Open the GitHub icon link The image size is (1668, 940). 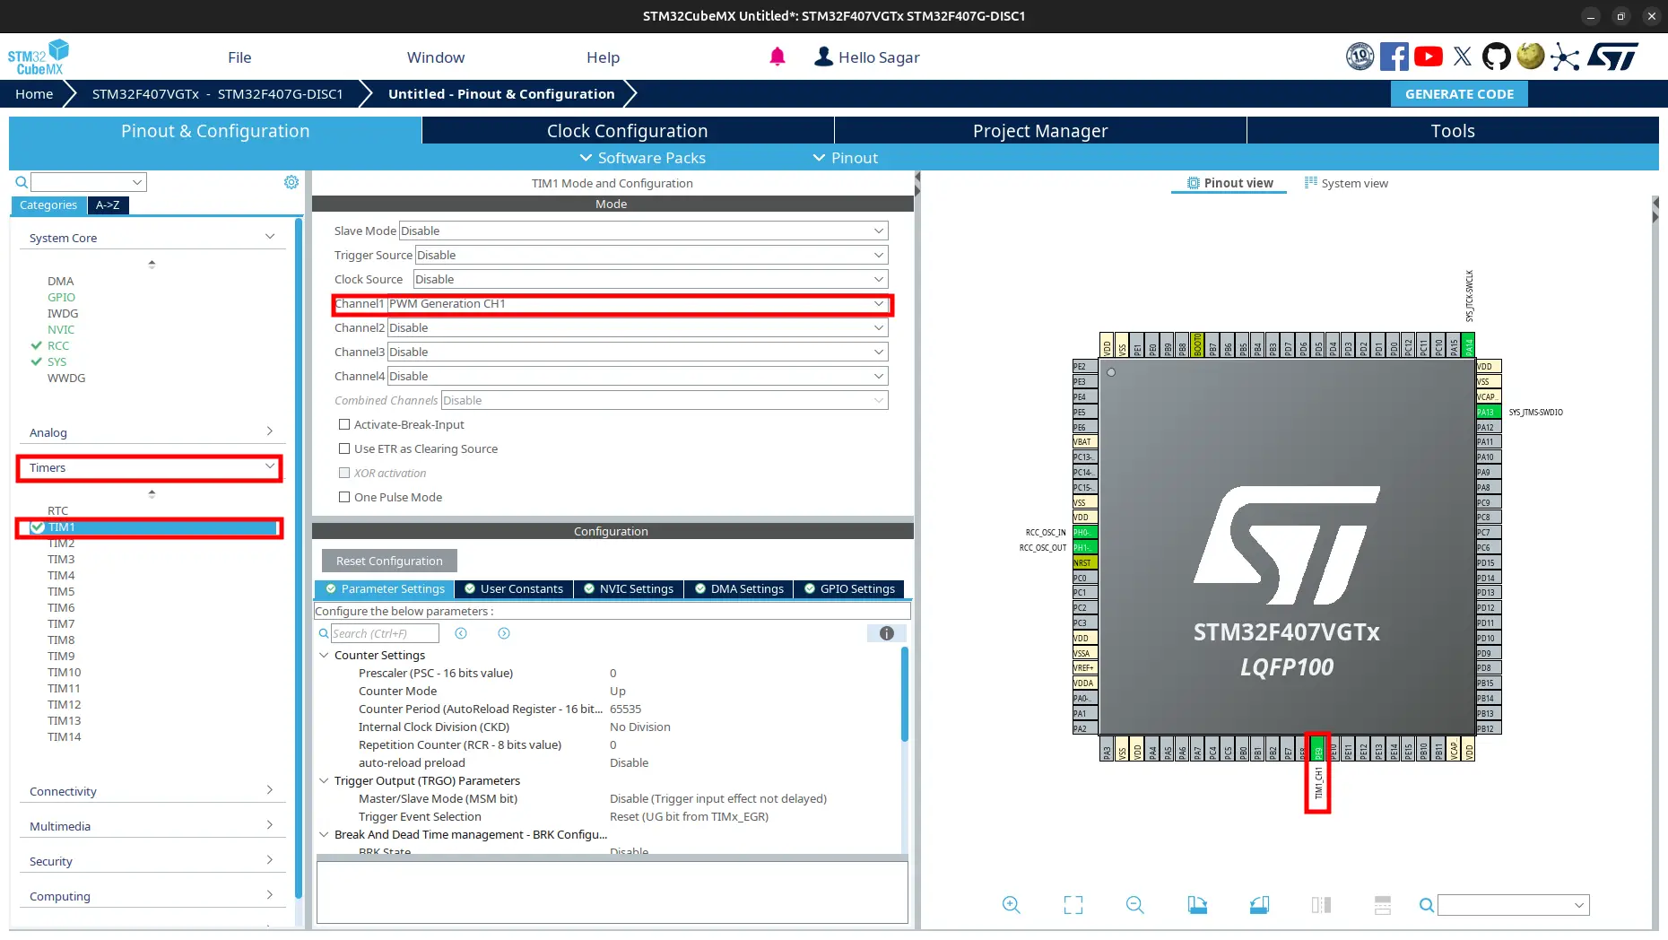pyautogui.click(x=1496, y=57)
